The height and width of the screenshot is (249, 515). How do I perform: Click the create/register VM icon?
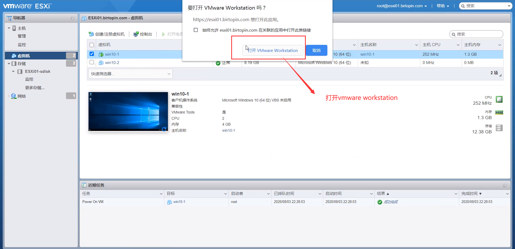click(x=91, y=34)
